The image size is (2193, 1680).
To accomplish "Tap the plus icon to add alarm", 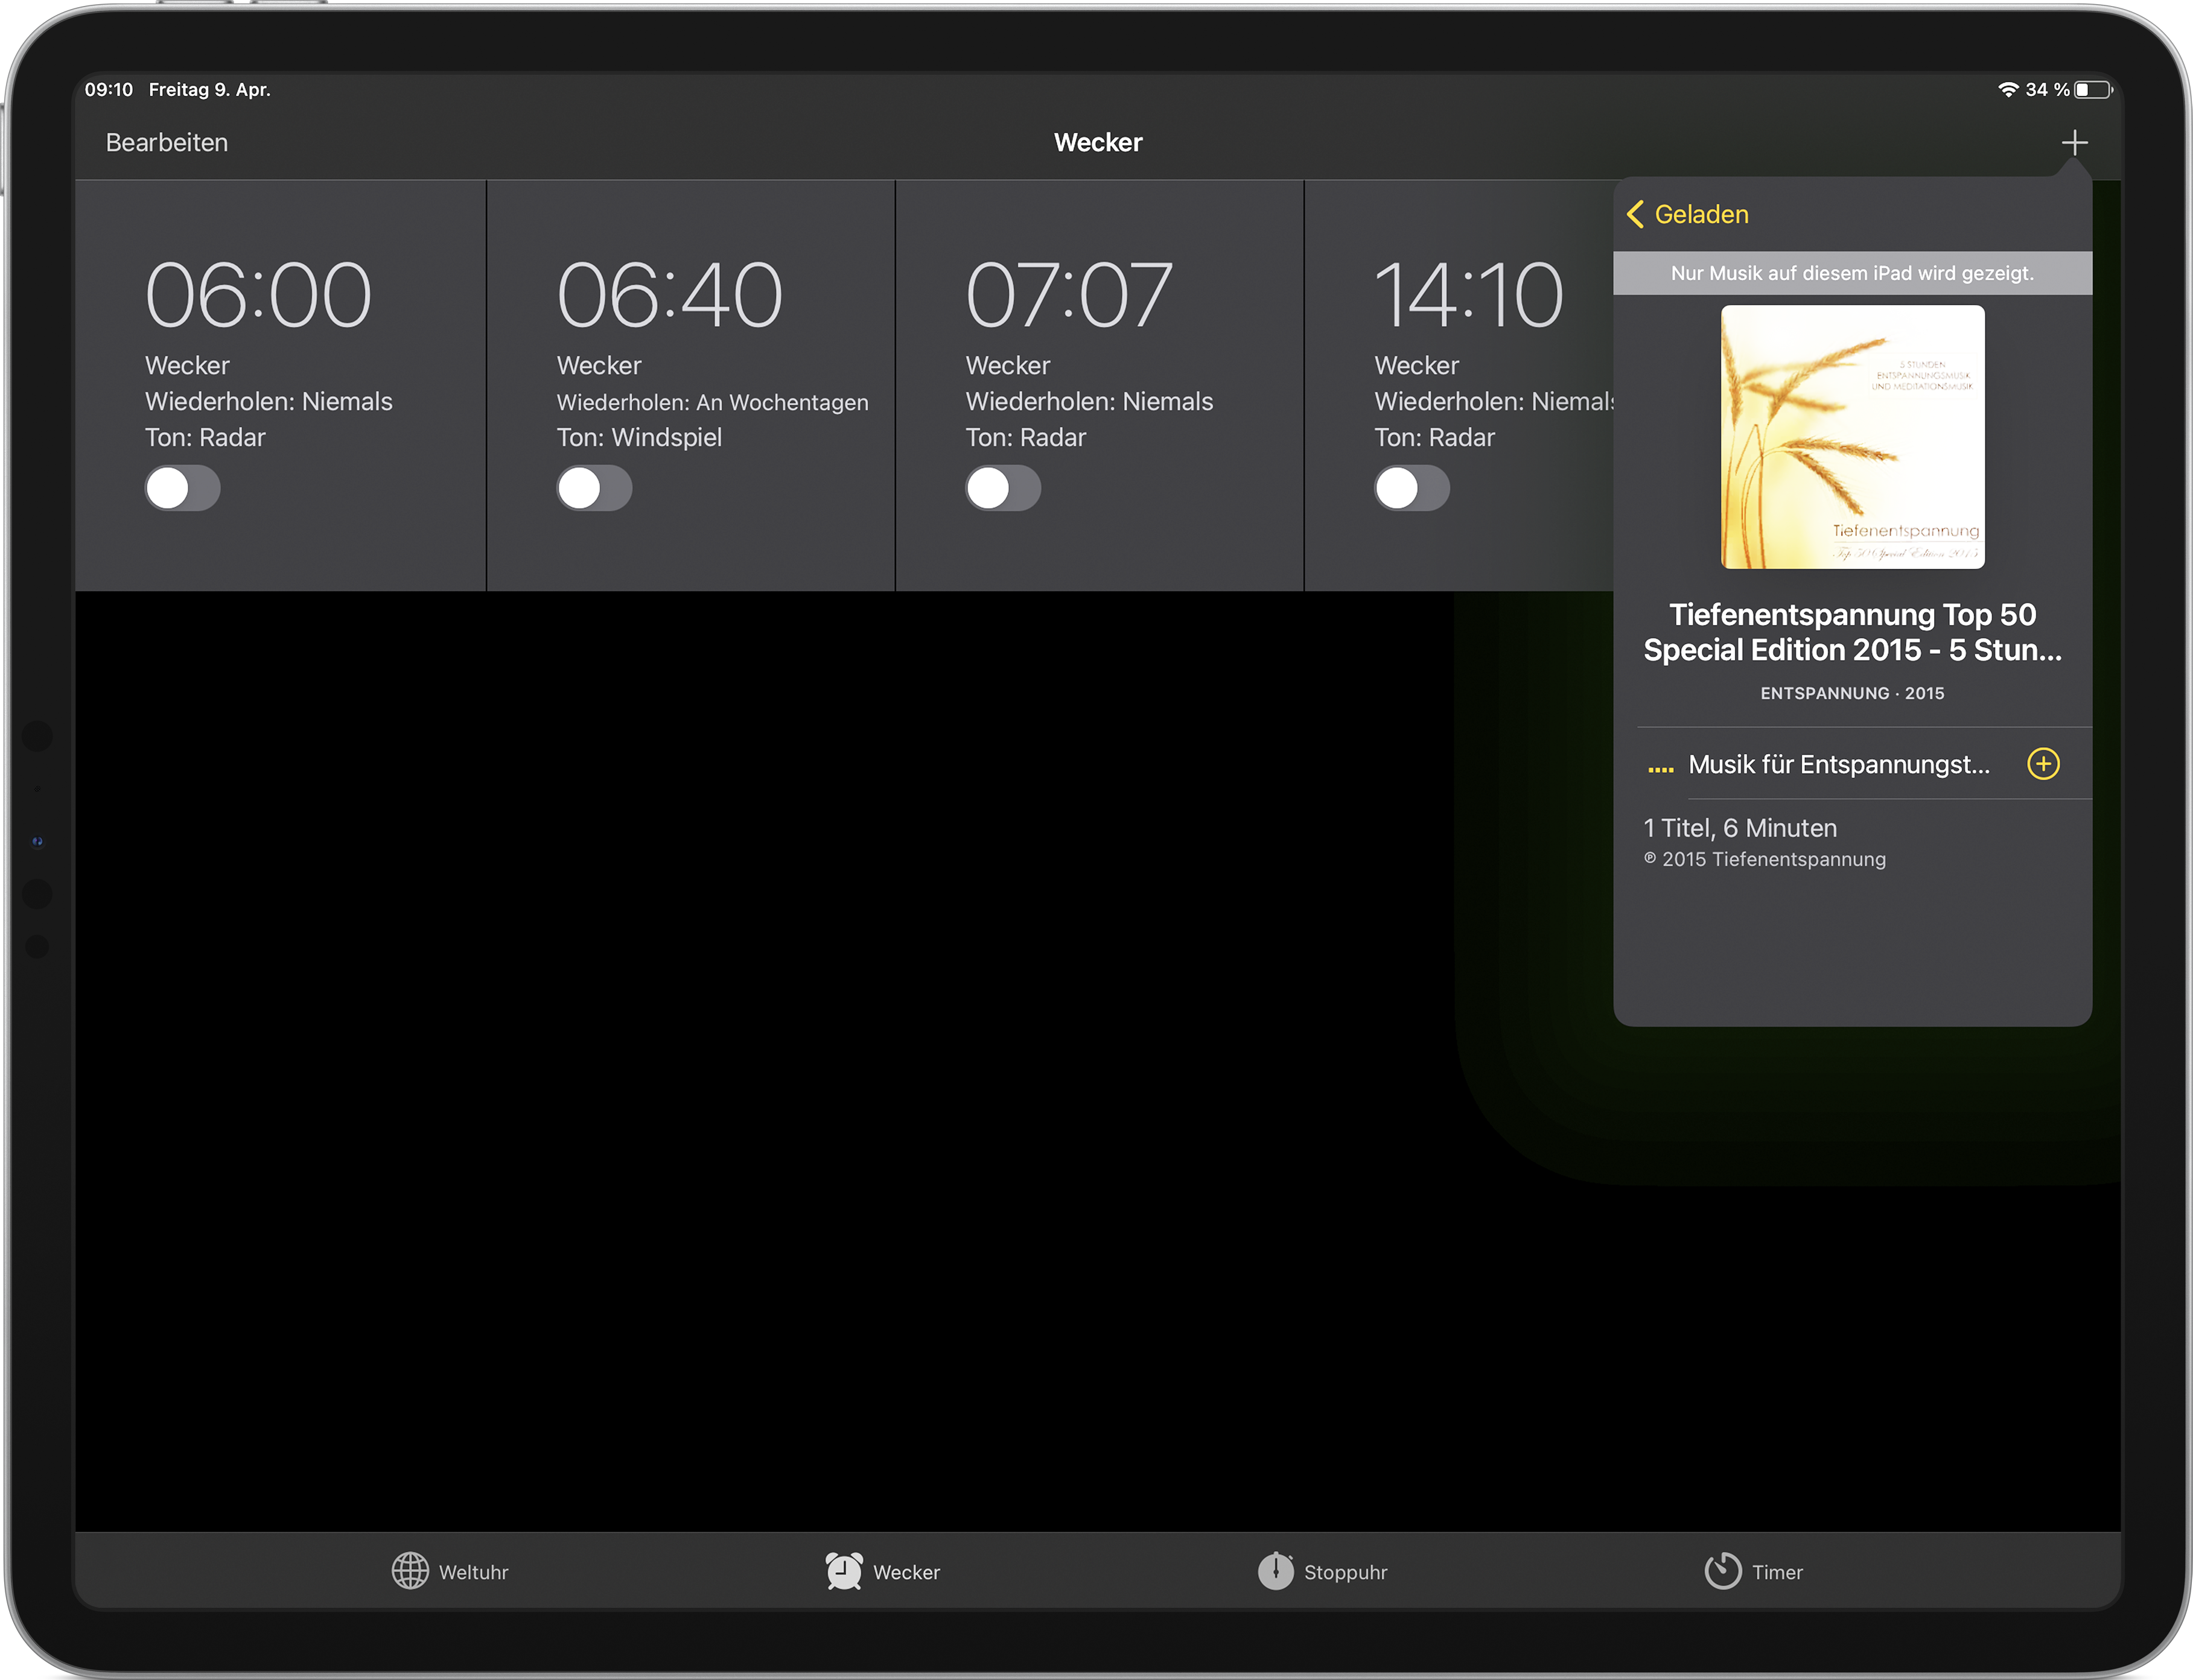I will pyautogui.click(x=2074, y=142).
